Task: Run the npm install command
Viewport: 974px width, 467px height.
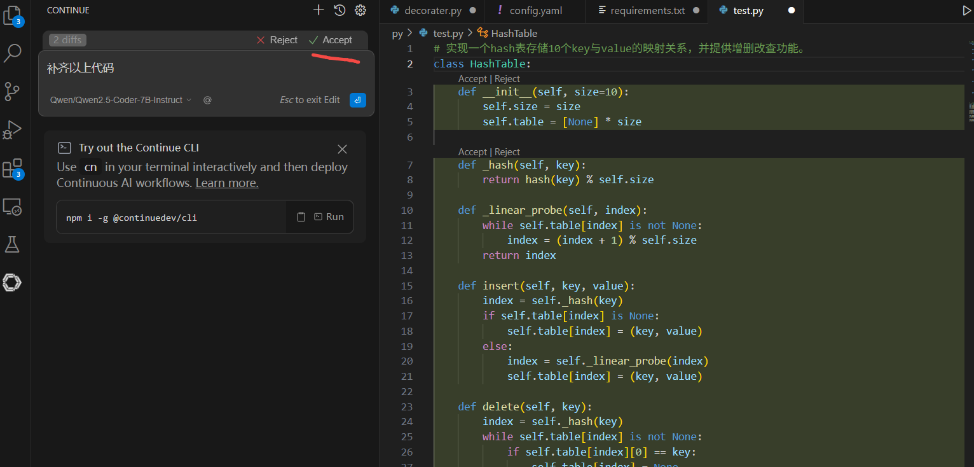Action: click(x=329, y=217)
